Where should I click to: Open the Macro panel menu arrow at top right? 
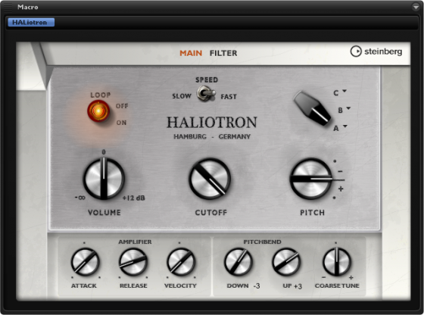pos(416,7)
